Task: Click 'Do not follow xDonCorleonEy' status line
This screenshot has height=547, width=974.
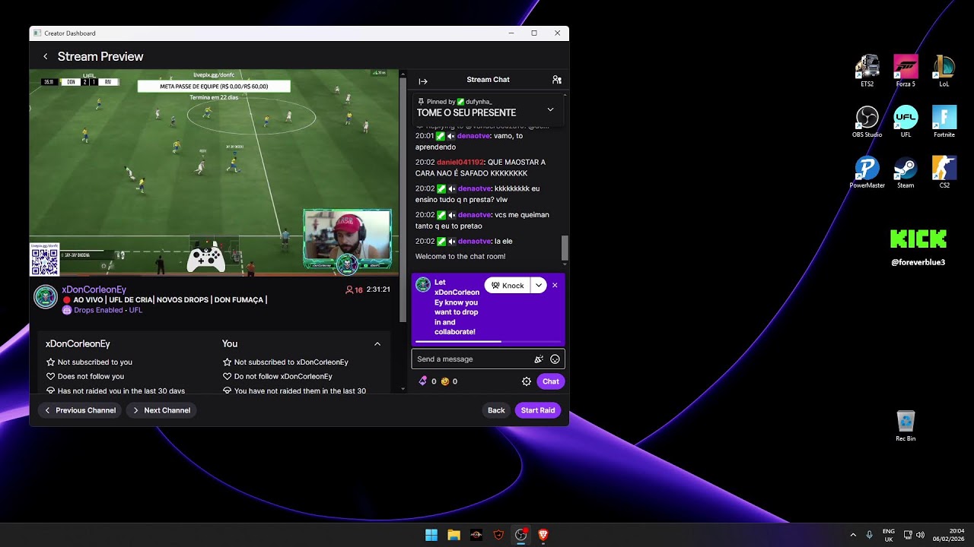Action: 277,377
